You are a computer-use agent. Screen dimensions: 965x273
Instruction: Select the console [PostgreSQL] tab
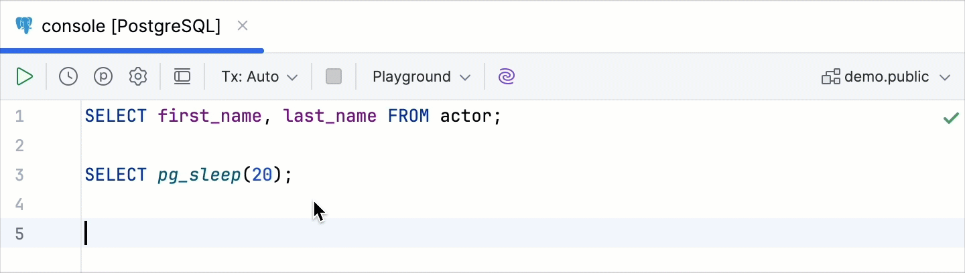pyautogui.click(x=131, y=26)
